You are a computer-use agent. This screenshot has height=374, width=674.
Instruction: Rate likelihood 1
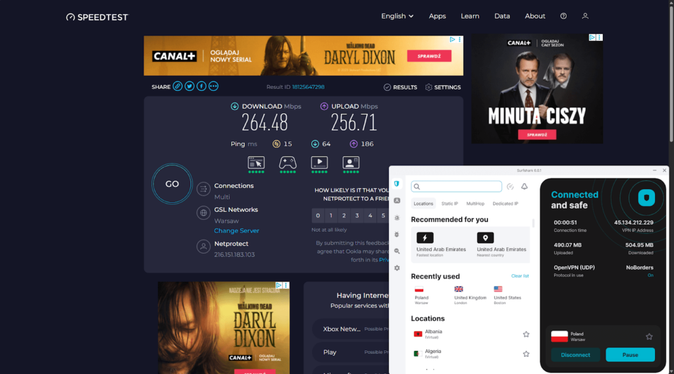(x=330, y=215)
